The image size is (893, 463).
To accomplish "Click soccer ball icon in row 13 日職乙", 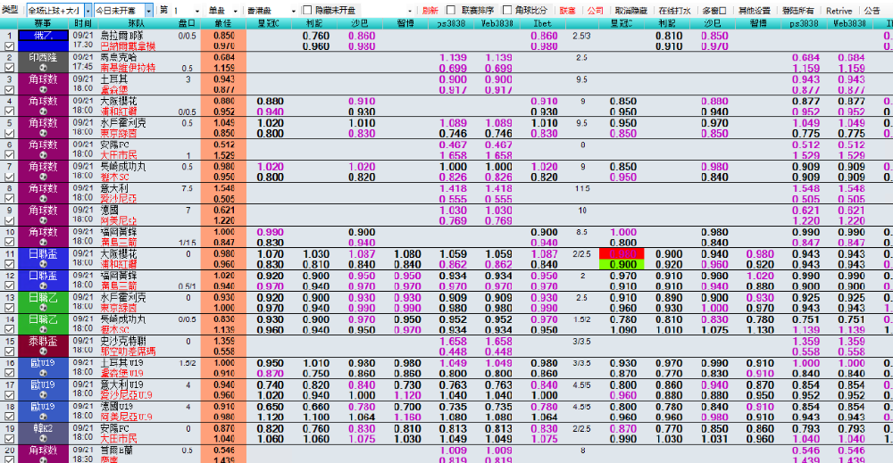I will pos(43,308).
